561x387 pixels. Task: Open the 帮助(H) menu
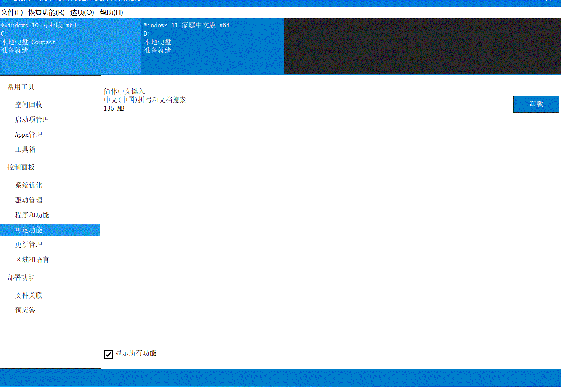pos(111,13)
